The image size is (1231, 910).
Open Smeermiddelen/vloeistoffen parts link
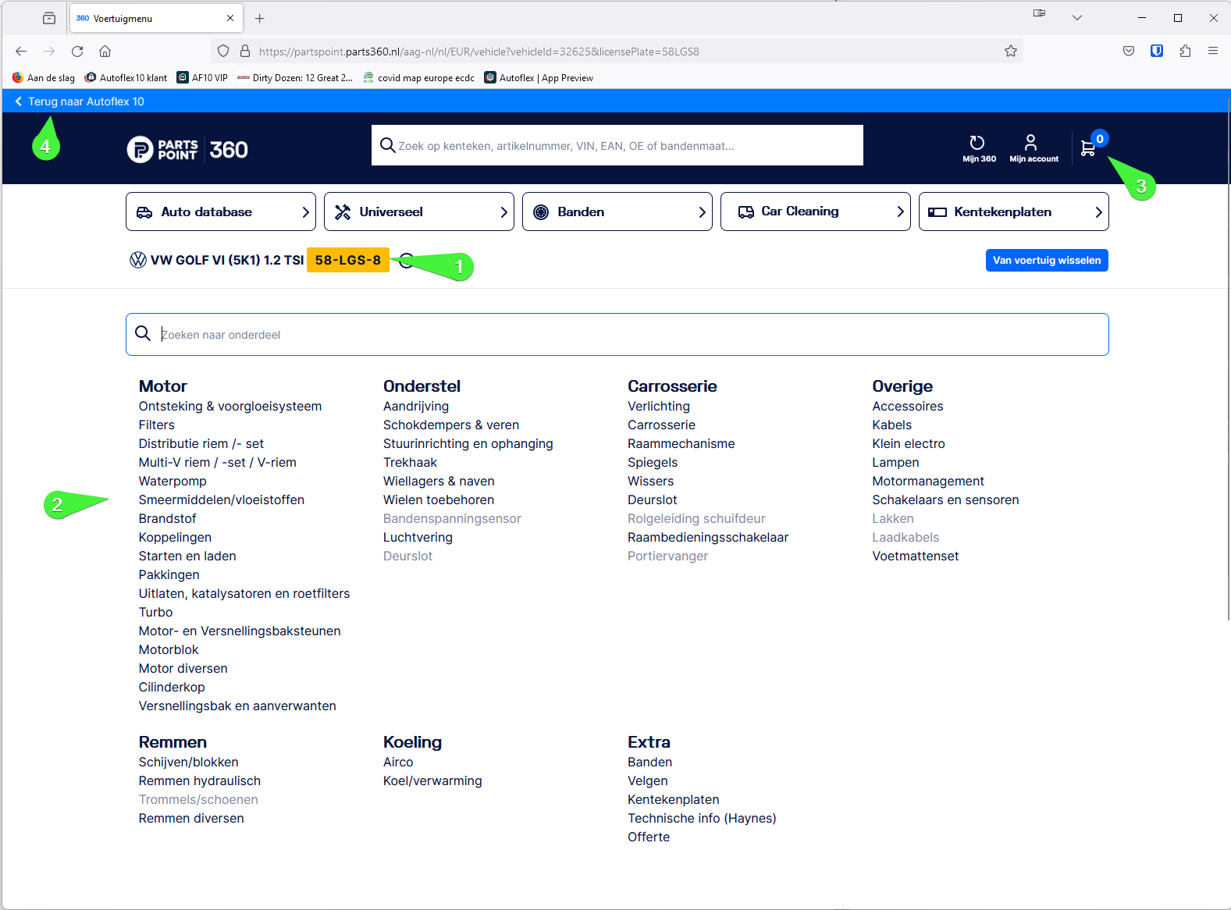[x=221, y=500]
